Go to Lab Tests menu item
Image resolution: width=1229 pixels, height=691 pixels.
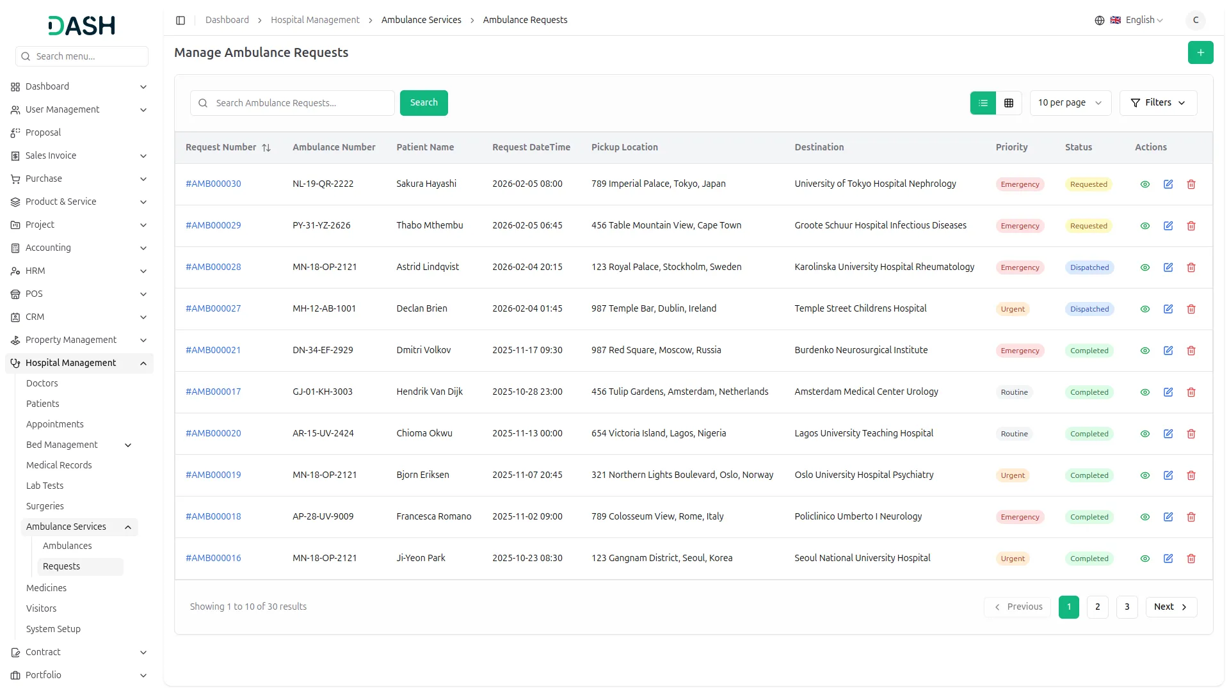click(x=45, y=486)
